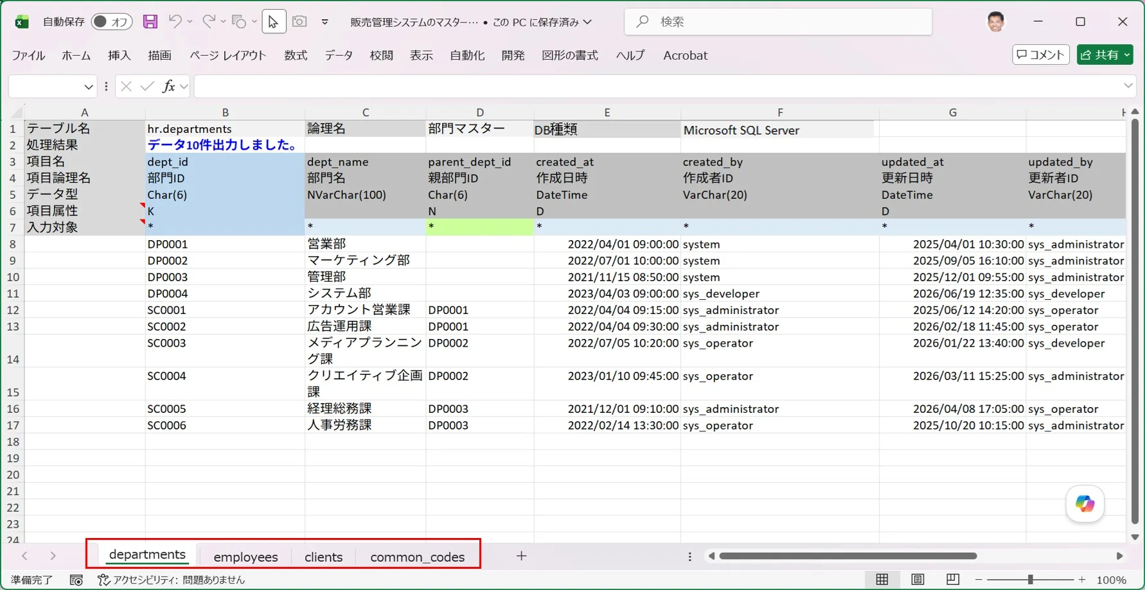This screenshot has height=590, width=1145.
Task: Open the ファイル menu tab
Action: point(28,55)
